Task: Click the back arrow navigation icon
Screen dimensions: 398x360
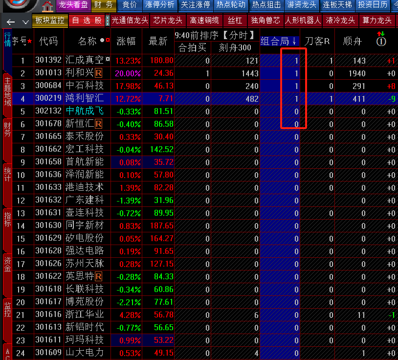Action: 11,22
